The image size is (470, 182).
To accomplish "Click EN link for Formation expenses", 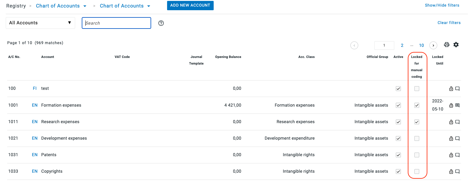I will point(35,105).
